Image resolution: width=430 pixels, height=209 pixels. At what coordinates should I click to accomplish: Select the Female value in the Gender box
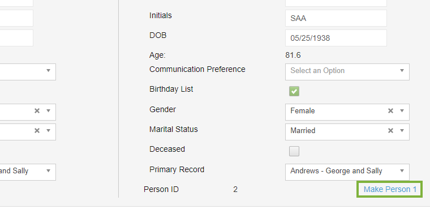303,111
